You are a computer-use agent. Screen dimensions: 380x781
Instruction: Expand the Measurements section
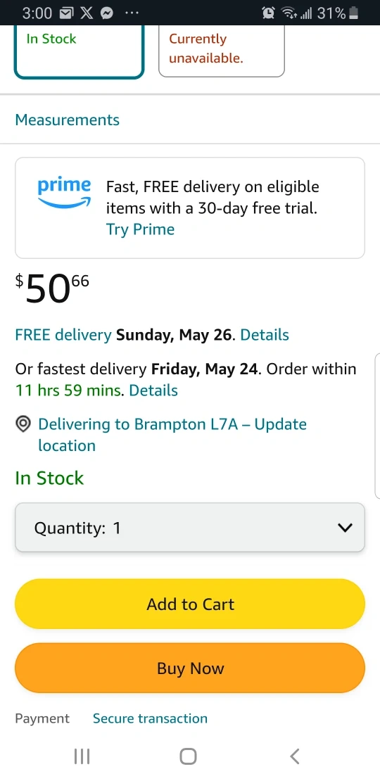(x=68, y=120)
